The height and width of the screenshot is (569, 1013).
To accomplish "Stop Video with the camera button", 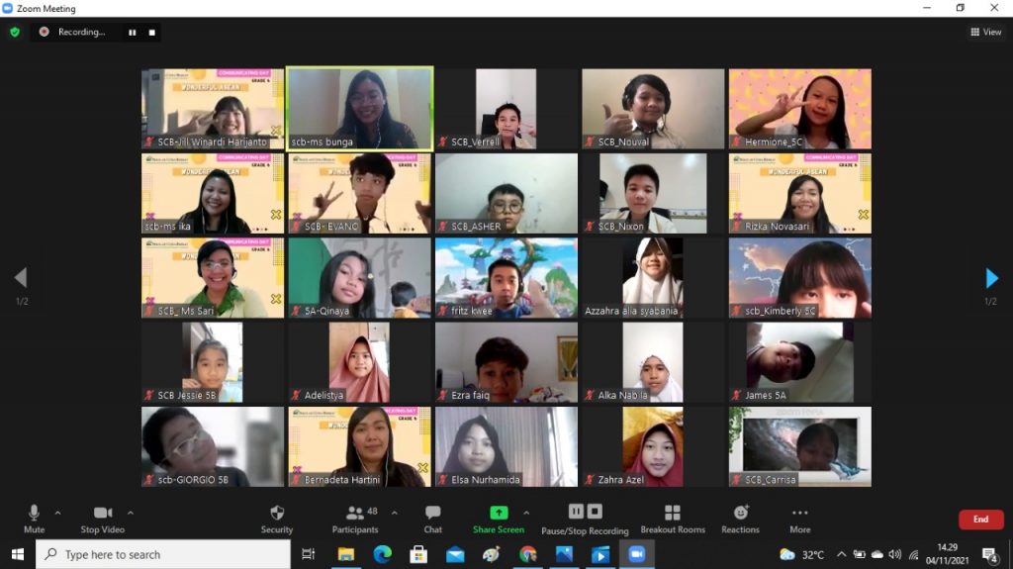I will [102, 518].
